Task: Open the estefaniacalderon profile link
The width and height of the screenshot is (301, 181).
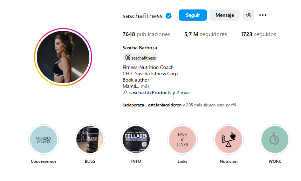Action: coord(165,105)
